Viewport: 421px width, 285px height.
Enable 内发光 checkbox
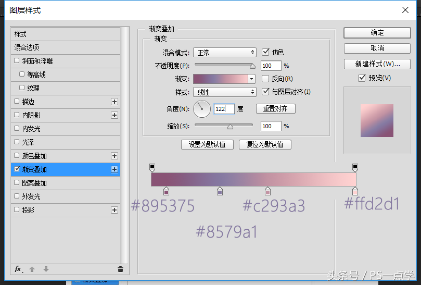pyautogui.click(x=17, y=128)
